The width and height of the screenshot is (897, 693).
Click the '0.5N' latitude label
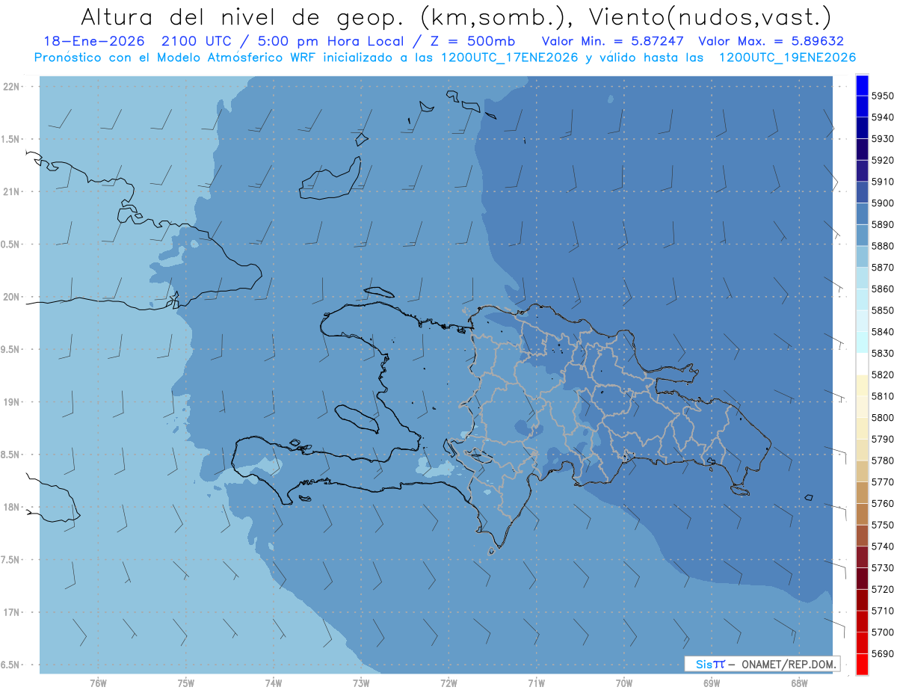tap(11, 244)
